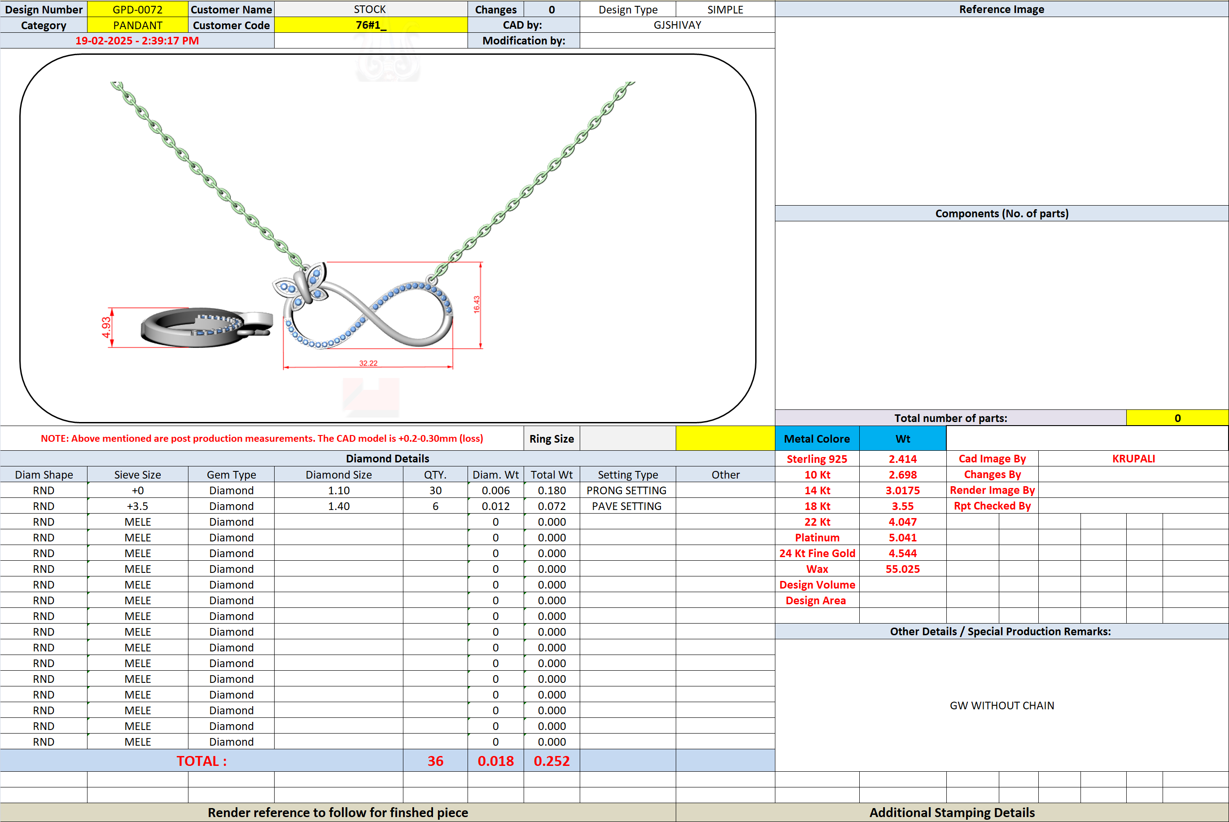Click the total quantity value 36
This screenshot has width=1229, height=822.
tap(435, 760)
